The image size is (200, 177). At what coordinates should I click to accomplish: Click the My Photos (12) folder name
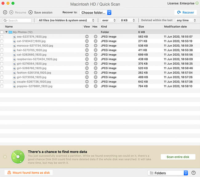(23, 32)
